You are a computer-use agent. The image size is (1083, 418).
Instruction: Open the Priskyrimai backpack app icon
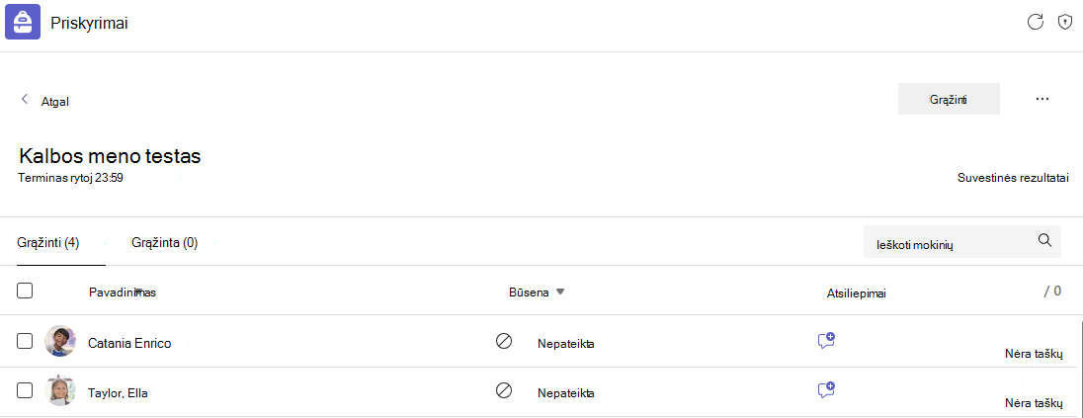coord(23,23)
